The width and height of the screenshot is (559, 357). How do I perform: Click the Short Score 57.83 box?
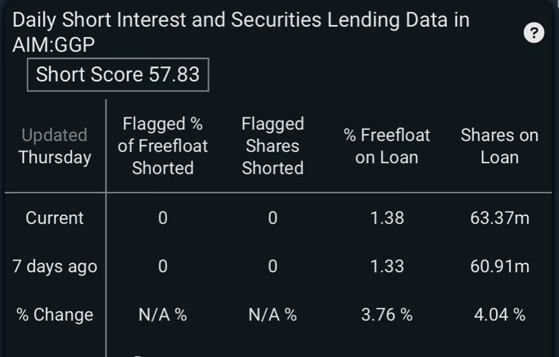point(118,75)
